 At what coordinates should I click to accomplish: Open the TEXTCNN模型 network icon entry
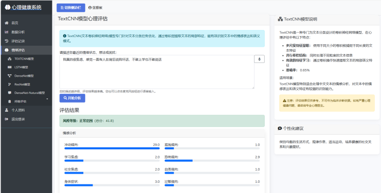[10, 59]
